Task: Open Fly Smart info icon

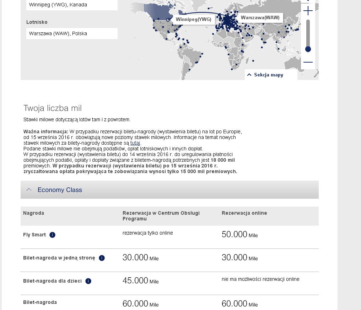Action: pos(52,235)
